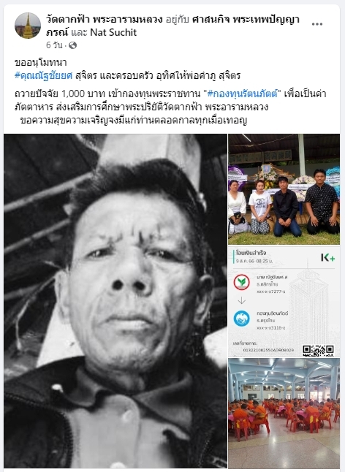This screenshot has height=472, width=345.
Task: Open the three-dots post options menu
Action: (x=317, y=24)
